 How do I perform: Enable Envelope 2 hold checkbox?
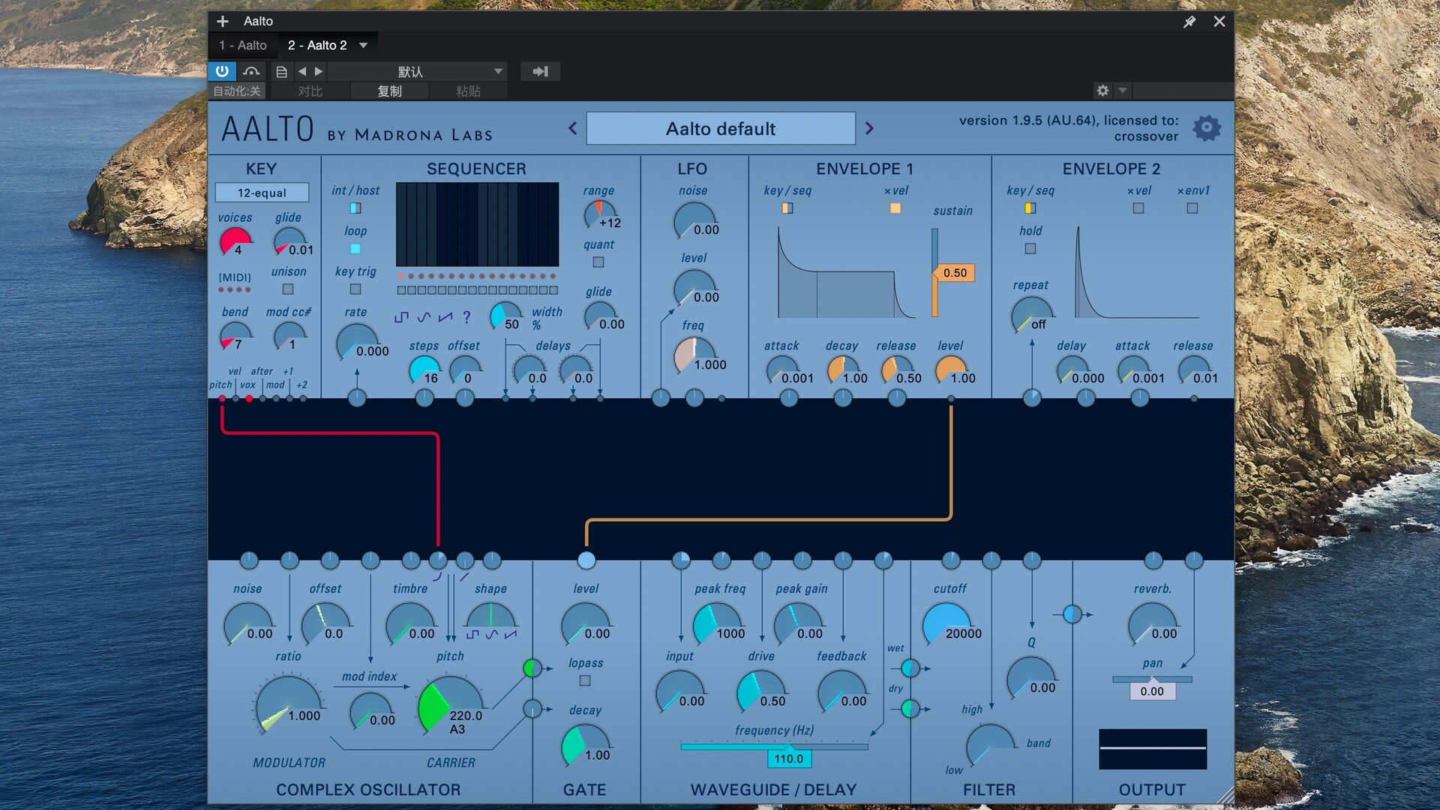click(1030, 249)
